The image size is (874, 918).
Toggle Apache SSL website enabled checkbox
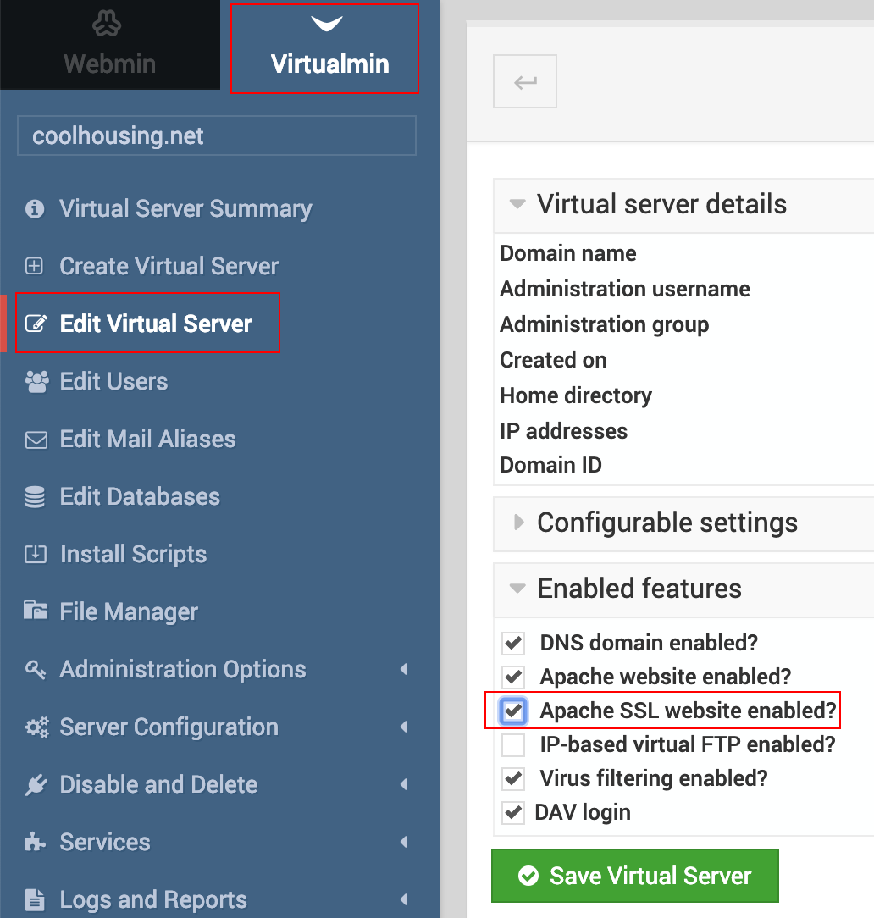point(513,711)
